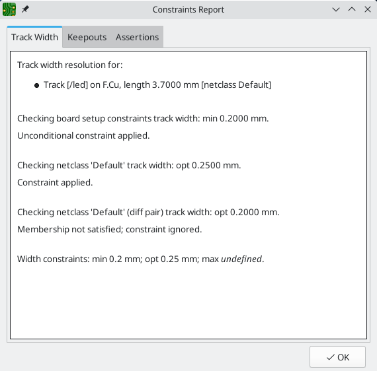Click the italic 'undefined' max value

coord(241,259)
